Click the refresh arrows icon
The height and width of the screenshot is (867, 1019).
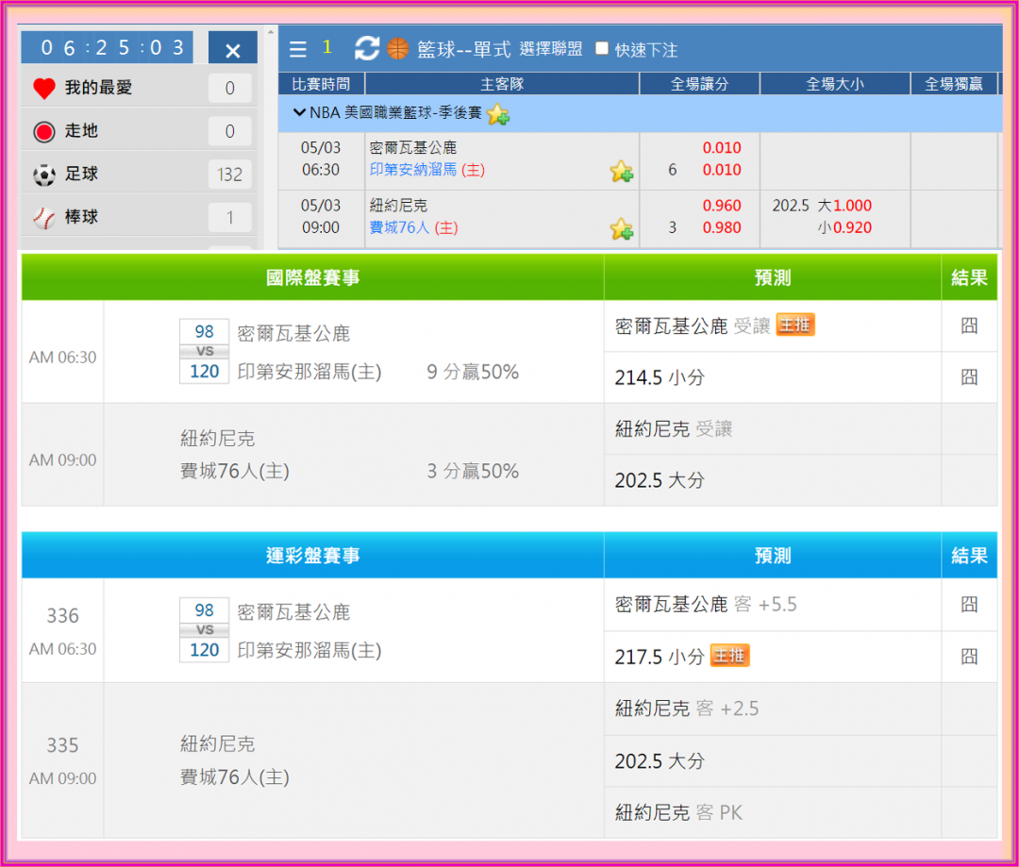366,48
